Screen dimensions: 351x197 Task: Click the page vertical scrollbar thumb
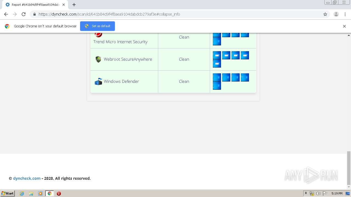pyautogui.click(x=349, y=168)
